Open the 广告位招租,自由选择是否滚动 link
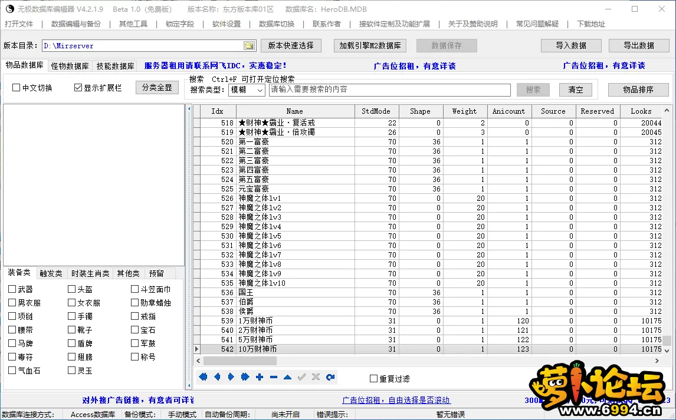 (396, 400)
